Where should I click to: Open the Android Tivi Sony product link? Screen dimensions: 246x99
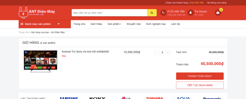coord(85,52)
